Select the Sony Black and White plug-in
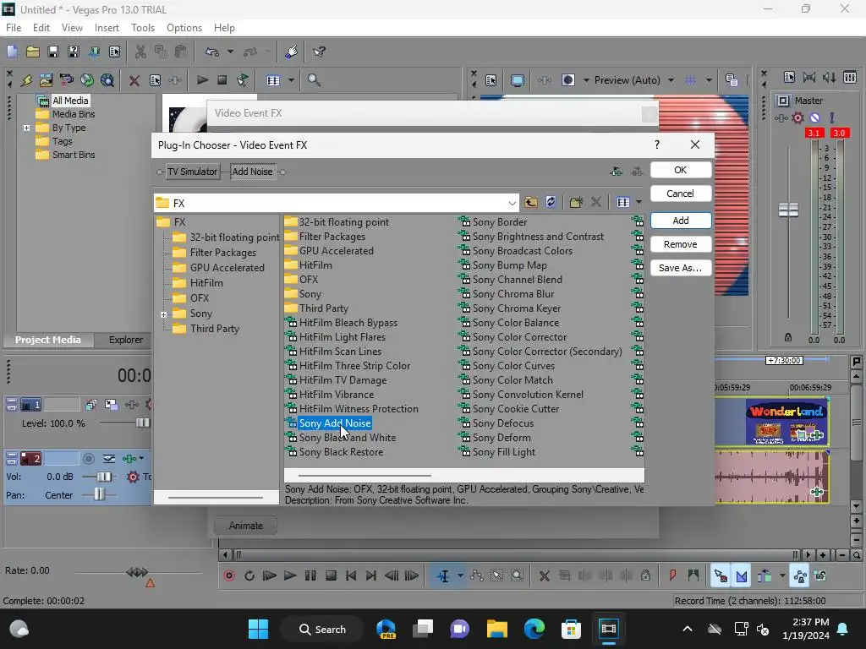 click(x=347, y=438)
